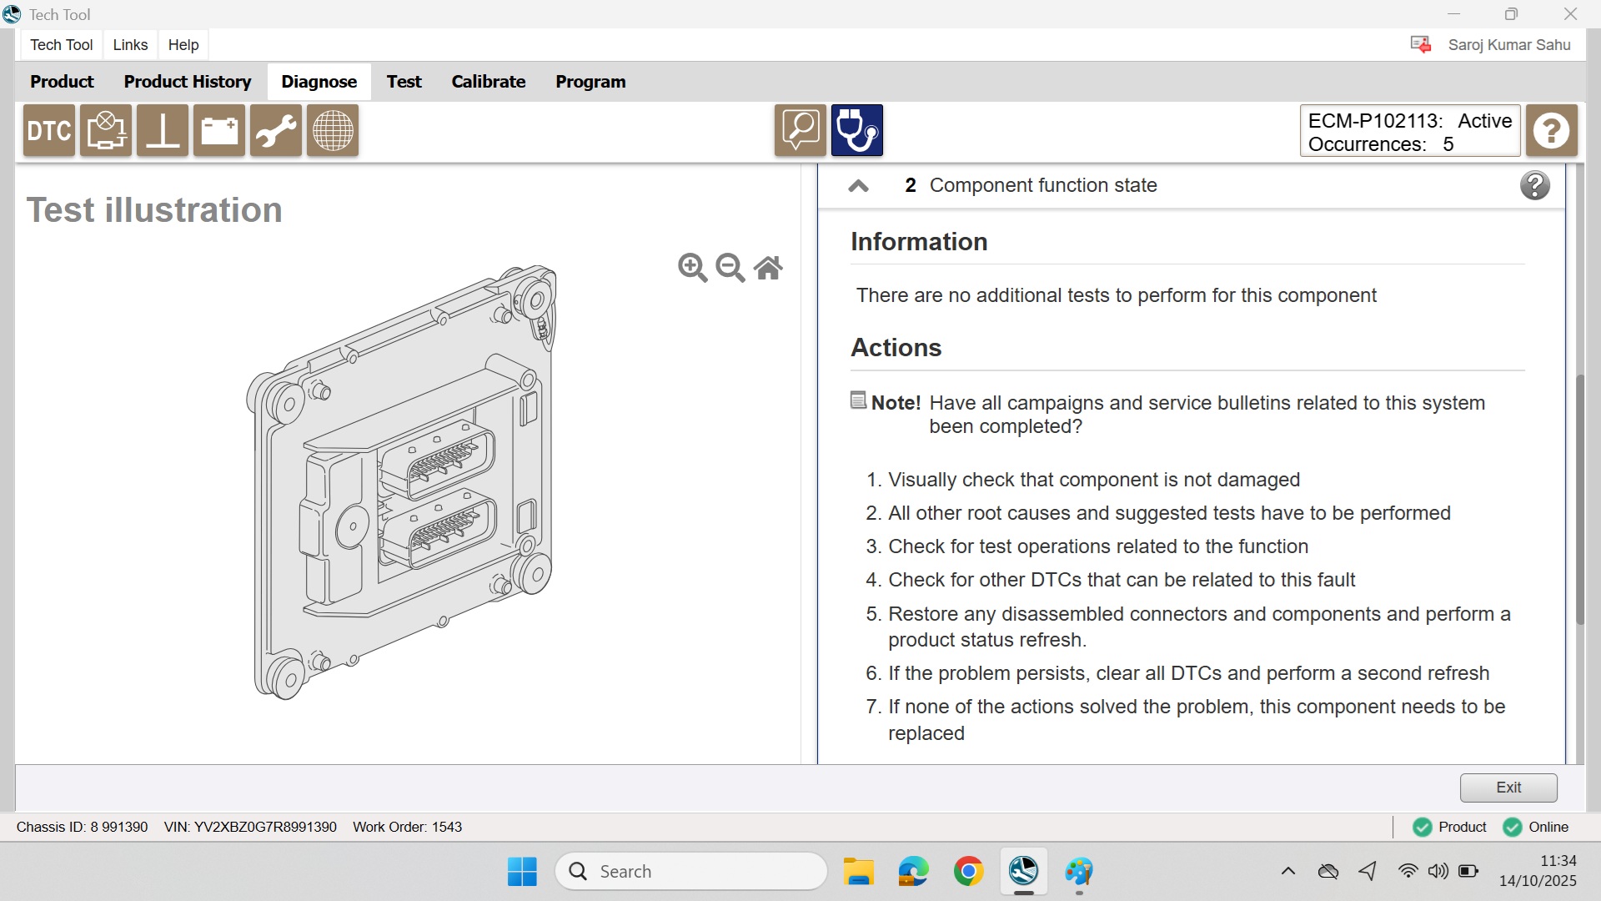This screenshot has height=901, width=1601.
Task: Open the magnifier search bubble icon
Action: (x=800, y=131)
